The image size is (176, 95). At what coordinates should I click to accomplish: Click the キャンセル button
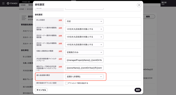[x=41, y=90]
